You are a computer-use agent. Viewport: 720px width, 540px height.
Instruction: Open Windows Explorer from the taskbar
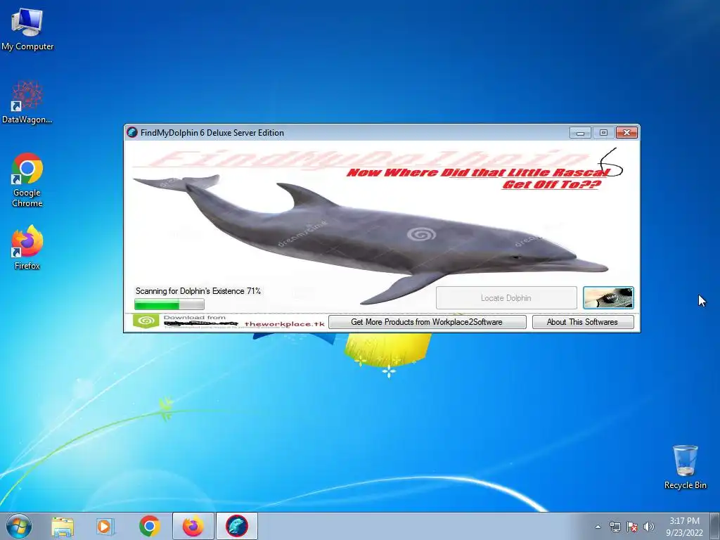[63, 526]
